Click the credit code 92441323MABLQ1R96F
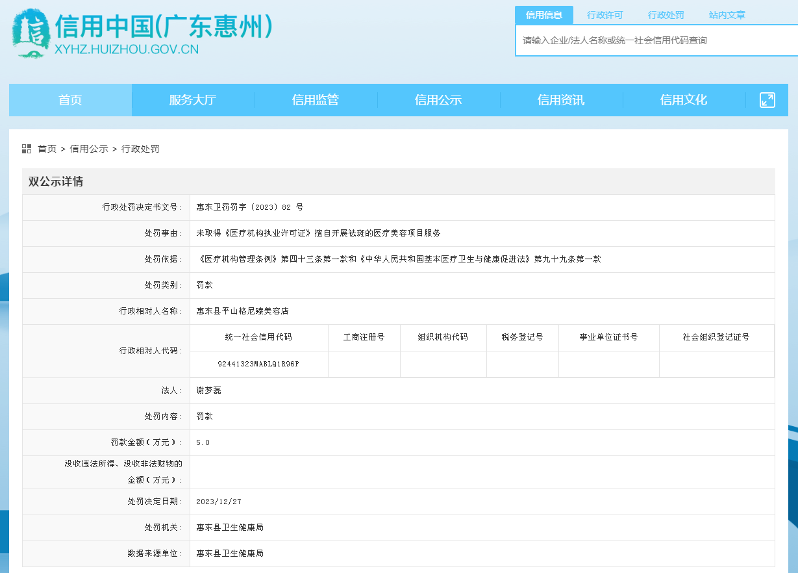This screenshot has width=798, height=573. pyautogui.click(x=259, y=364)
